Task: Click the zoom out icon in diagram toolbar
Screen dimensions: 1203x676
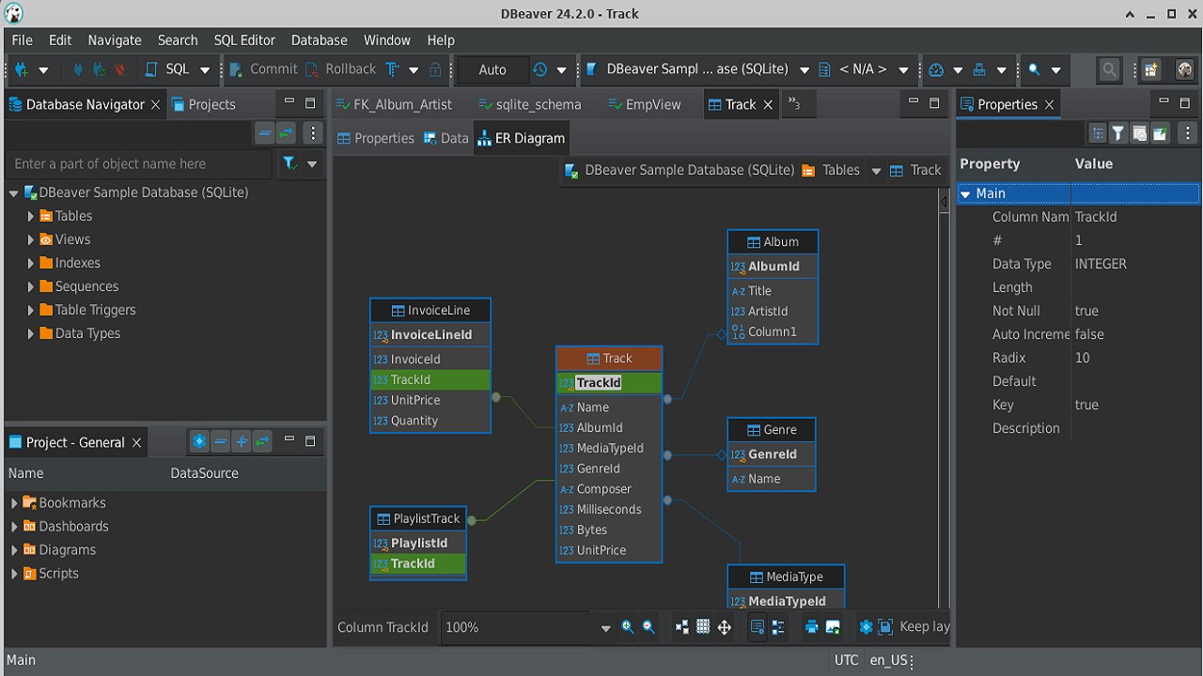Action: (648, 627)
